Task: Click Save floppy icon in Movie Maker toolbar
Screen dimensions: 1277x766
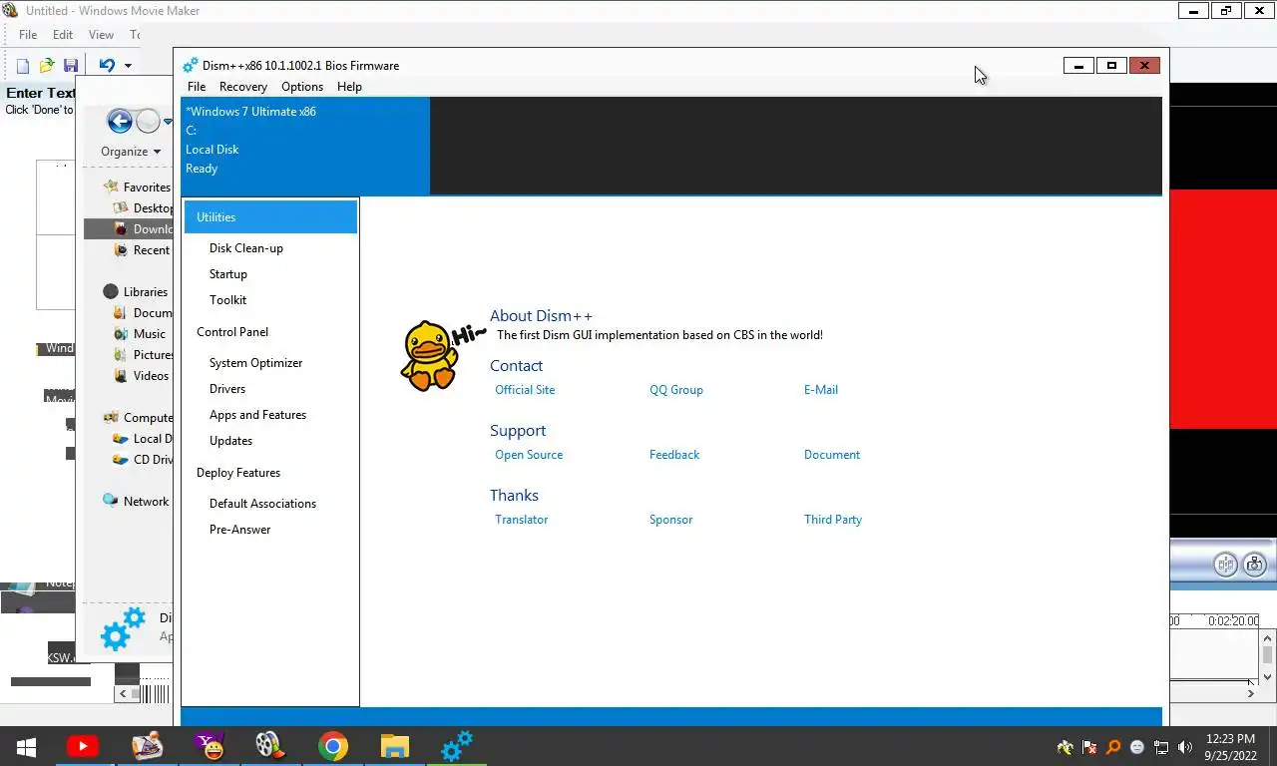Action: click(x=71, y=66)
